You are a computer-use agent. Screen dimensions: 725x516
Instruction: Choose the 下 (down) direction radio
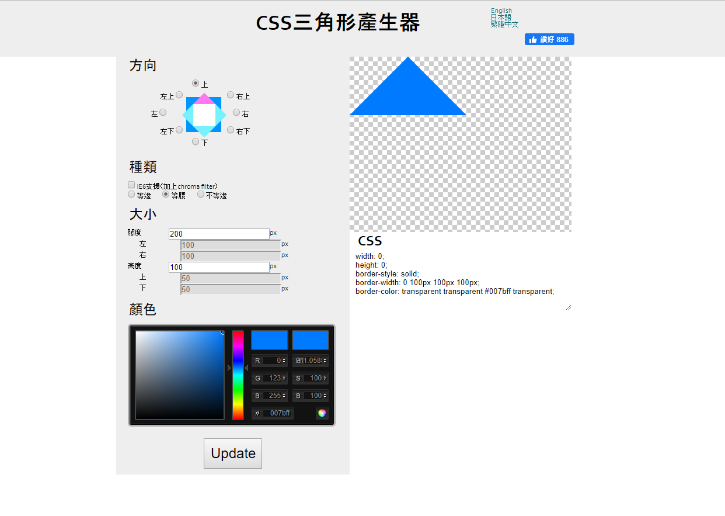(x=196, y=141)
